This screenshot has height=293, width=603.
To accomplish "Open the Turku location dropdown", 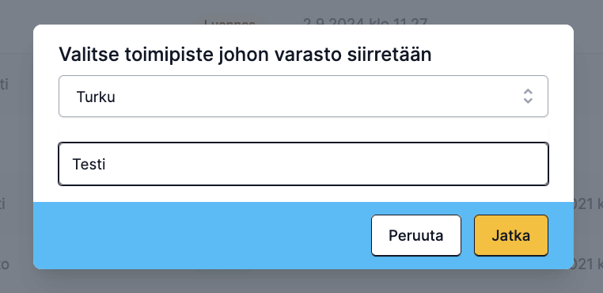I will [x=303, y=97].
